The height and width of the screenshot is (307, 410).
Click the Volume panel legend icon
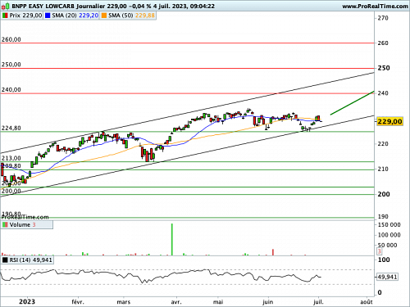5,225
